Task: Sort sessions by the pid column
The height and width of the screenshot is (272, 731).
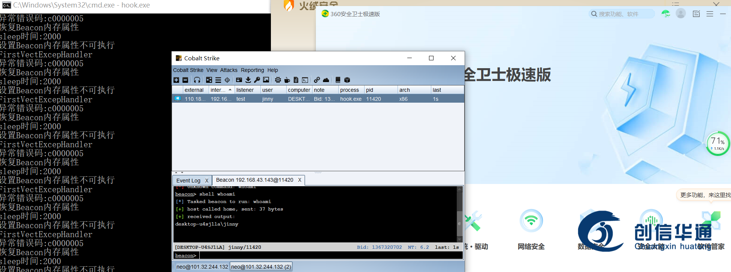Action: (381, 90)
